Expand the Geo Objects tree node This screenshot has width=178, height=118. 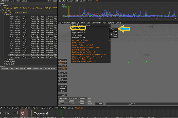5,62
